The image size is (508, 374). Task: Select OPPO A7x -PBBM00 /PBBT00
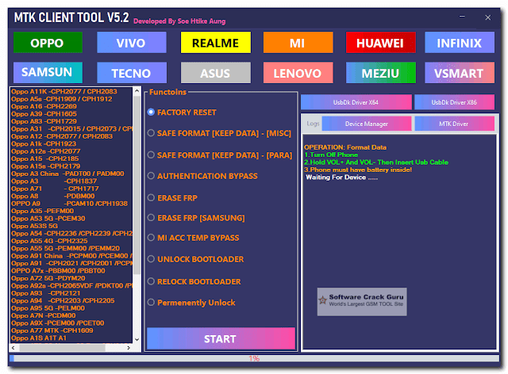[58, 271]
